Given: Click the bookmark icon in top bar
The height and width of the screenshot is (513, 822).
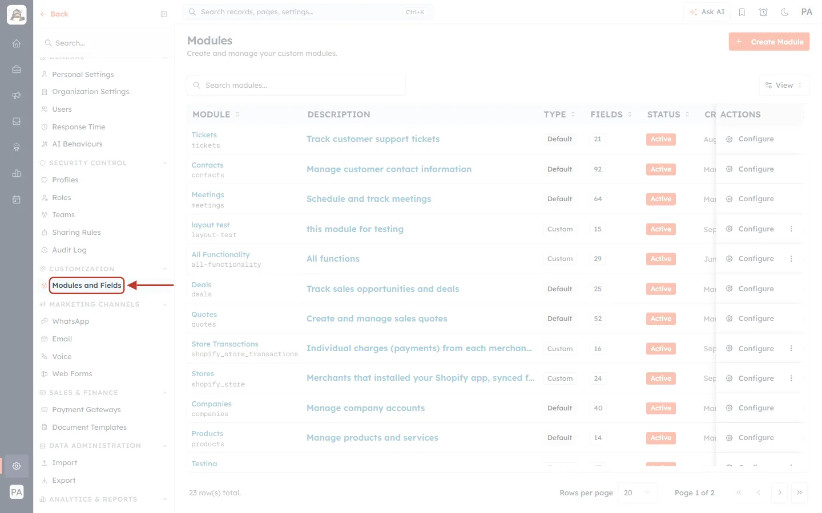Looking at the screenshot, I should click(742, 12).
